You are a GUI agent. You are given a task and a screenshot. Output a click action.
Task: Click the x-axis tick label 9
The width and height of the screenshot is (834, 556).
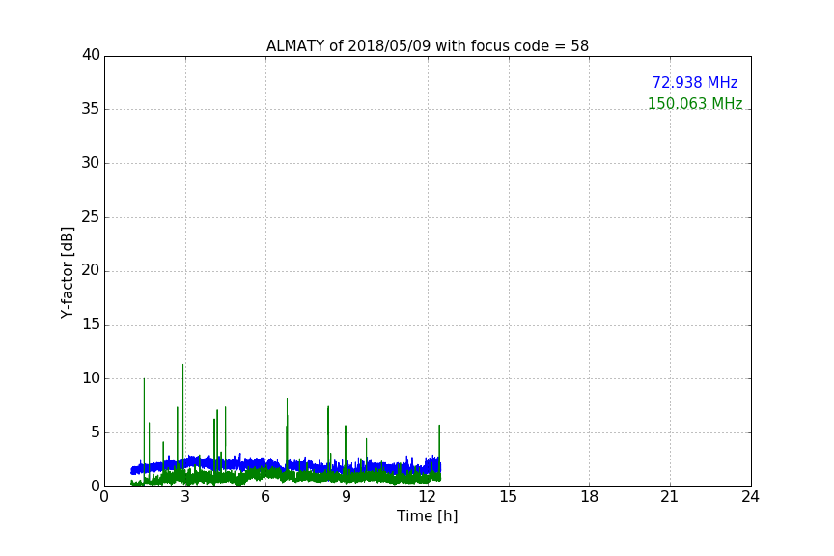coord(347,497)
